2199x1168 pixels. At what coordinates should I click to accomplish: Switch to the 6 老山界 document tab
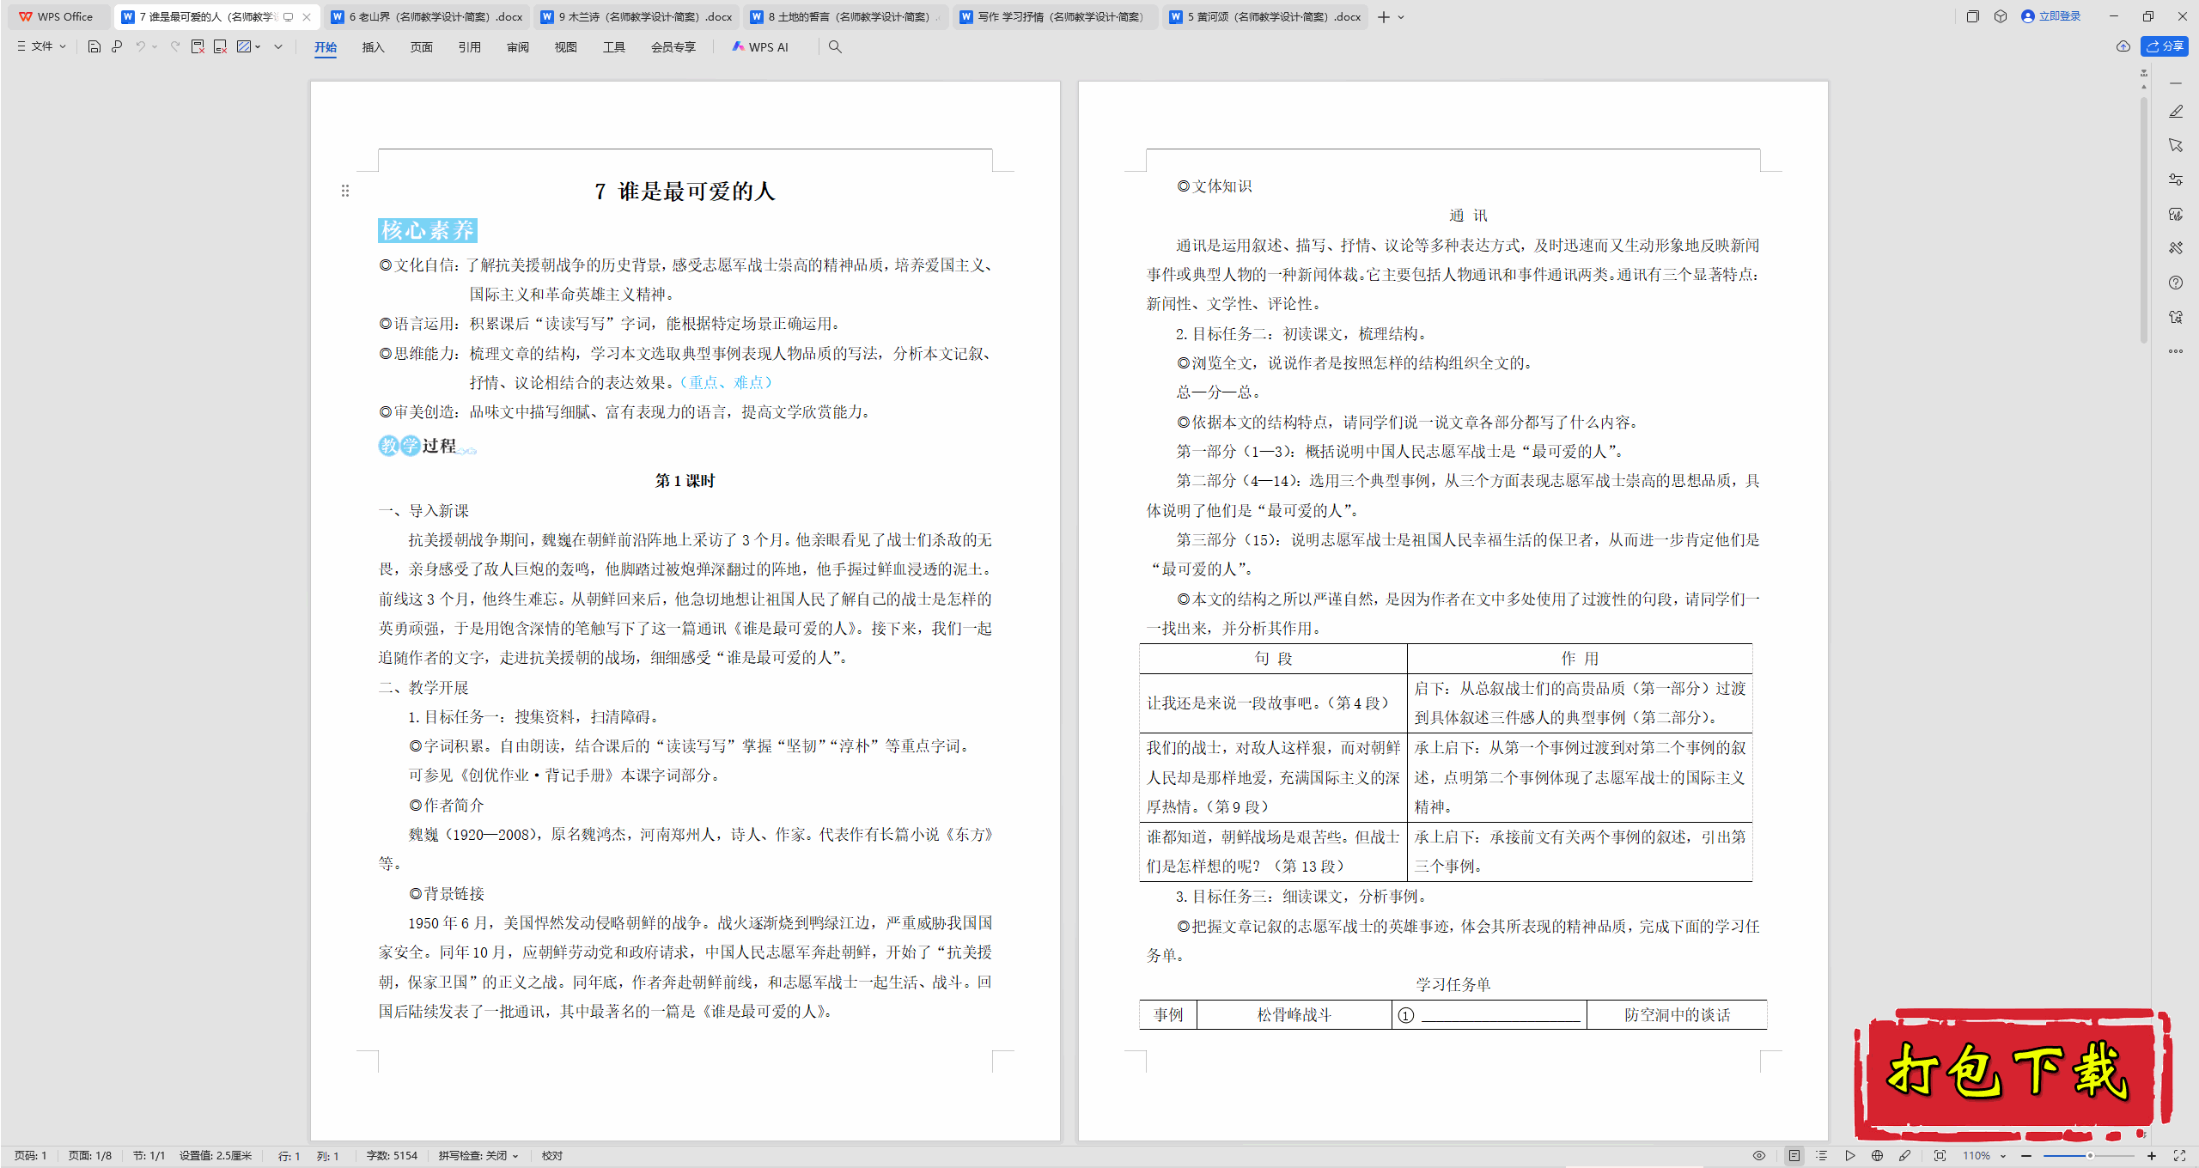click(427, 16)
